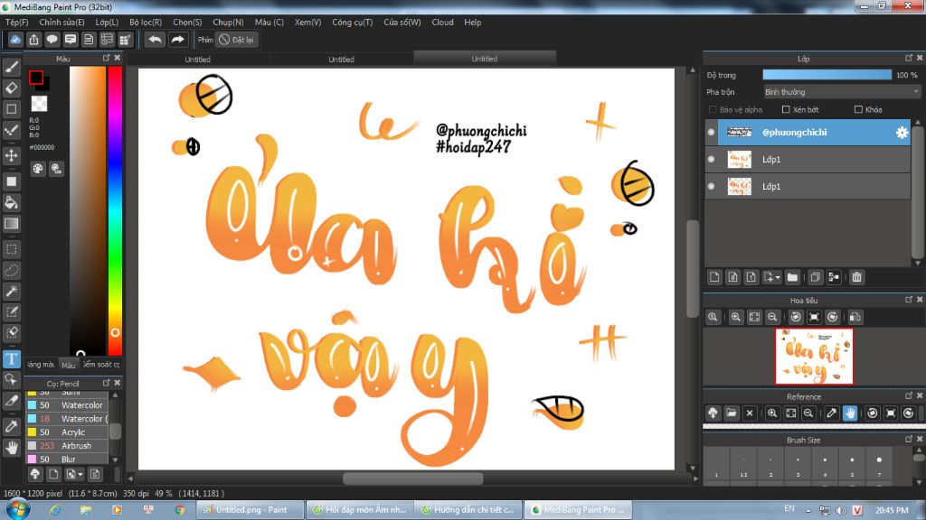Open the Cửa sổ(W) menu
This screenshot has height=520, width=926.
pyautogui.click(x=402, y=23)
